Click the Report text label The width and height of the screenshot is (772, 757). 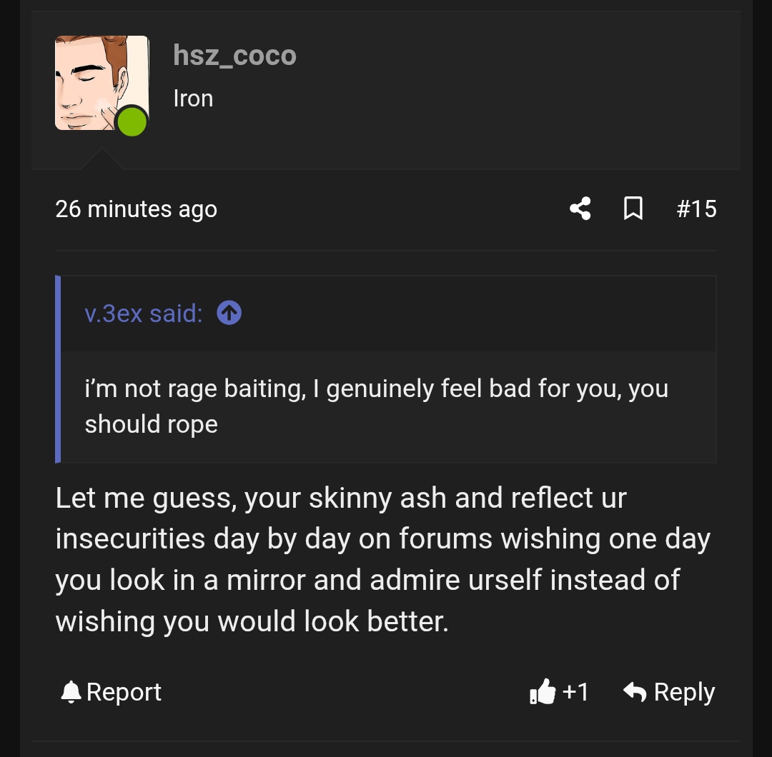pos(124,692)
